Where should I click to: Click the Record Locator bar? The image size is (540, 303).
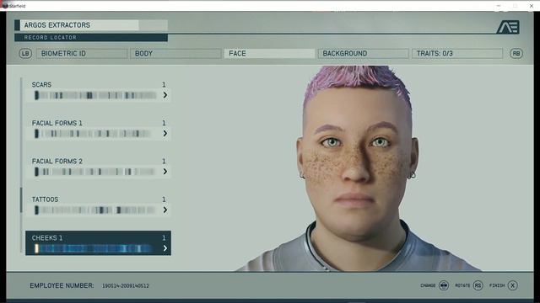(91, 37)
